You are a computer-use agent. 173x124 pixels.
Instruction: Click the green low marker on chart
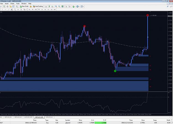click(x=115, y=71)
